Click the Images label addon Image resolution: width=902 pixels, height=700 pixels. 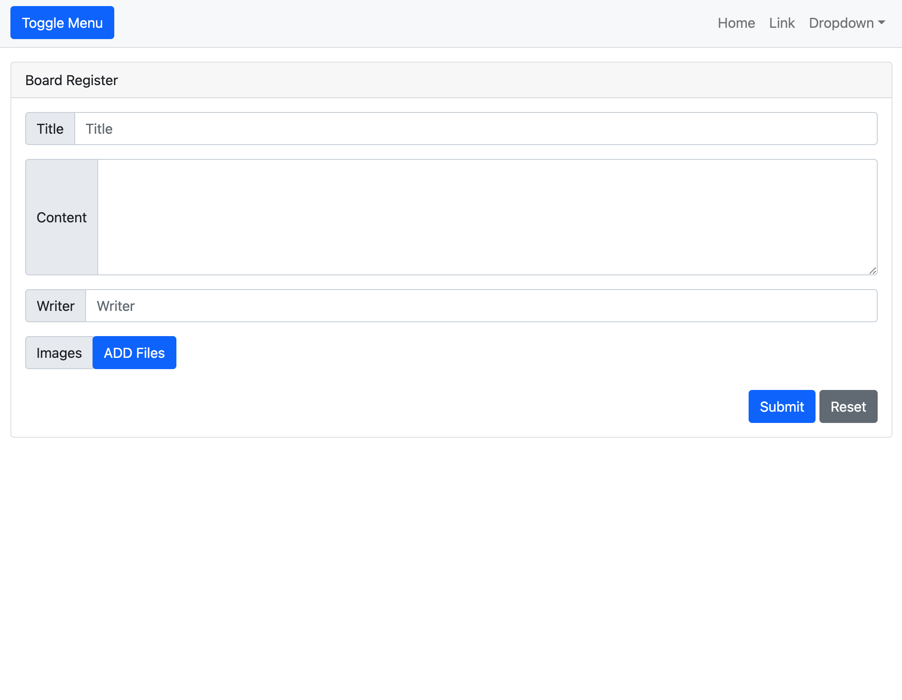tap(59, 353)
